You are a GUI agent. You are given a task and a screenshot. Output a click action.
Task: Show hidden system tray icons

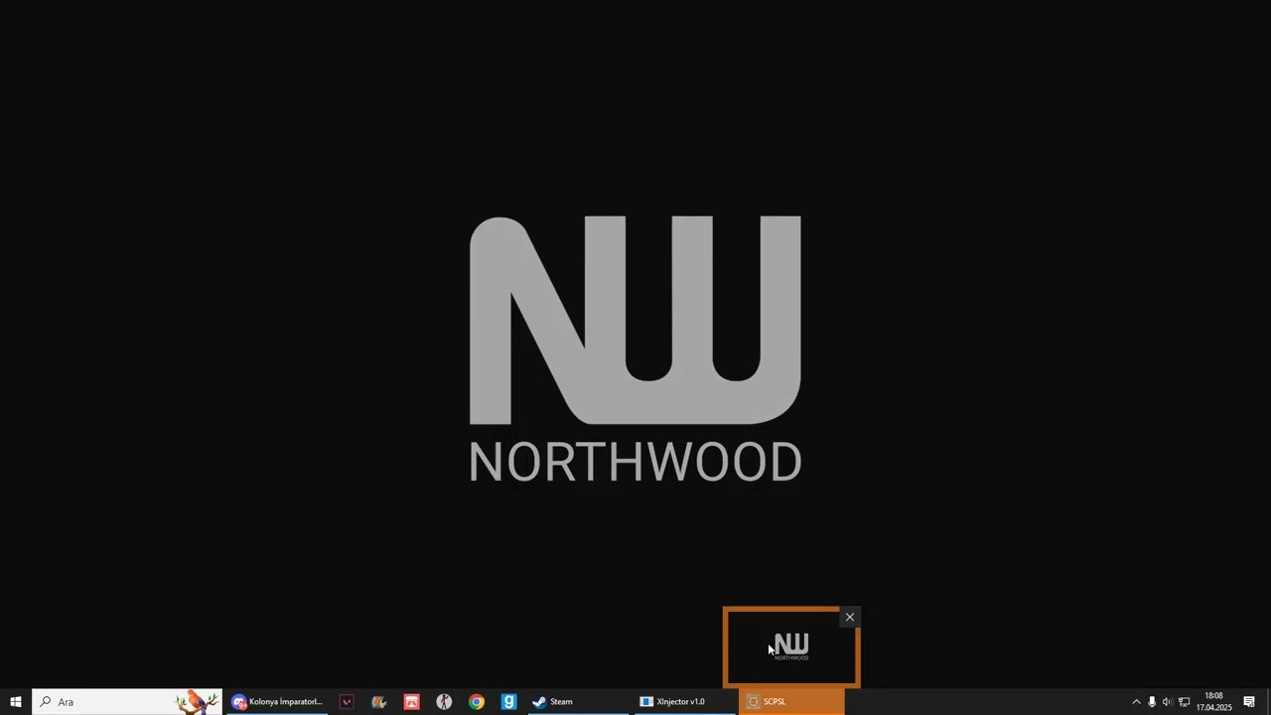(x=1137, y=702)
